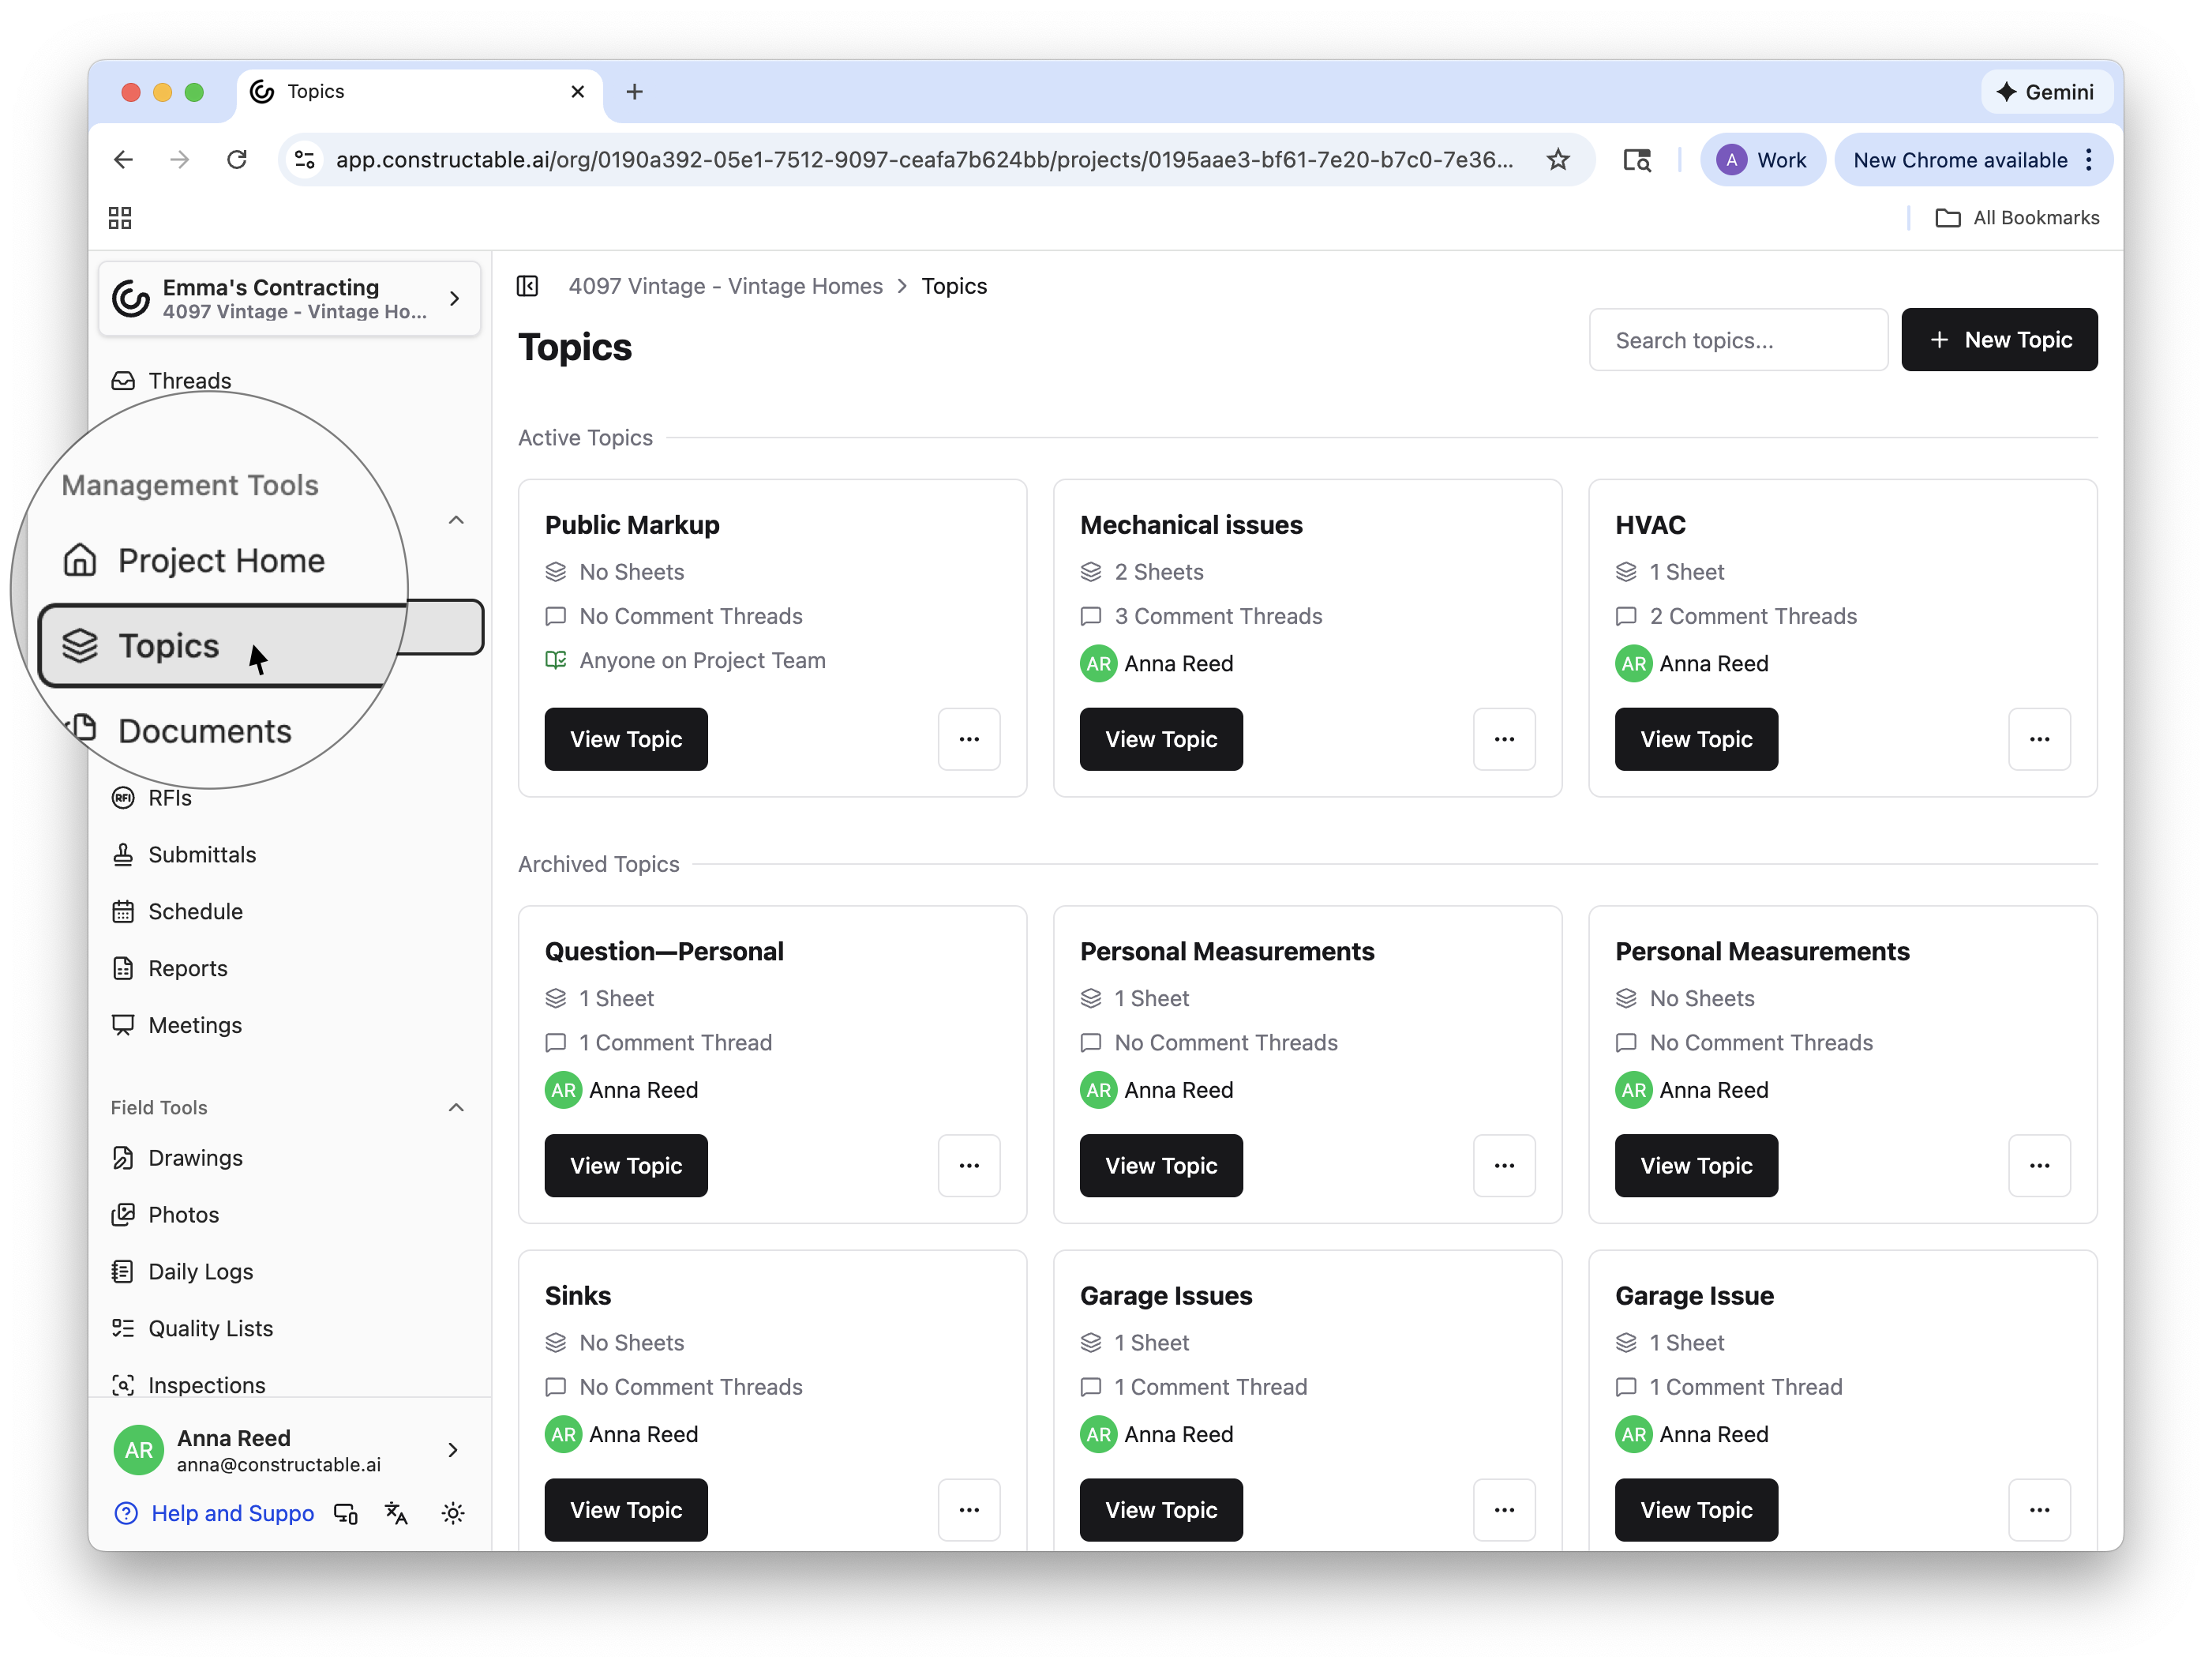Open more options for Public Markup
This screenshot has width=2212, height=1668.
click(x=969, y=739)
